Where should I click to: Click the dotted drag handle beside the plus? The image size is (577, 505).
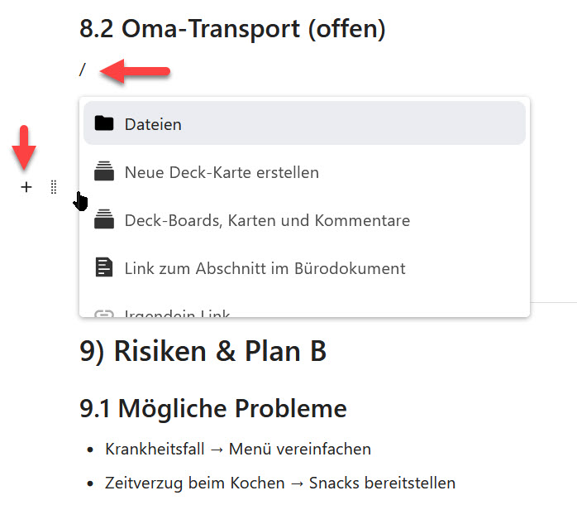[x=53, y=187]
